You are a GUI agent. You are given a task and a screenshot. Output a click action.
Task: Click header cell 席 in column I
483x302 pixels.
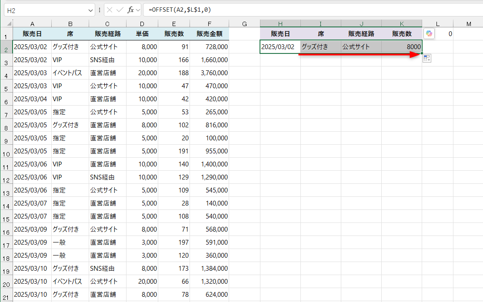[x=321, y=34]
